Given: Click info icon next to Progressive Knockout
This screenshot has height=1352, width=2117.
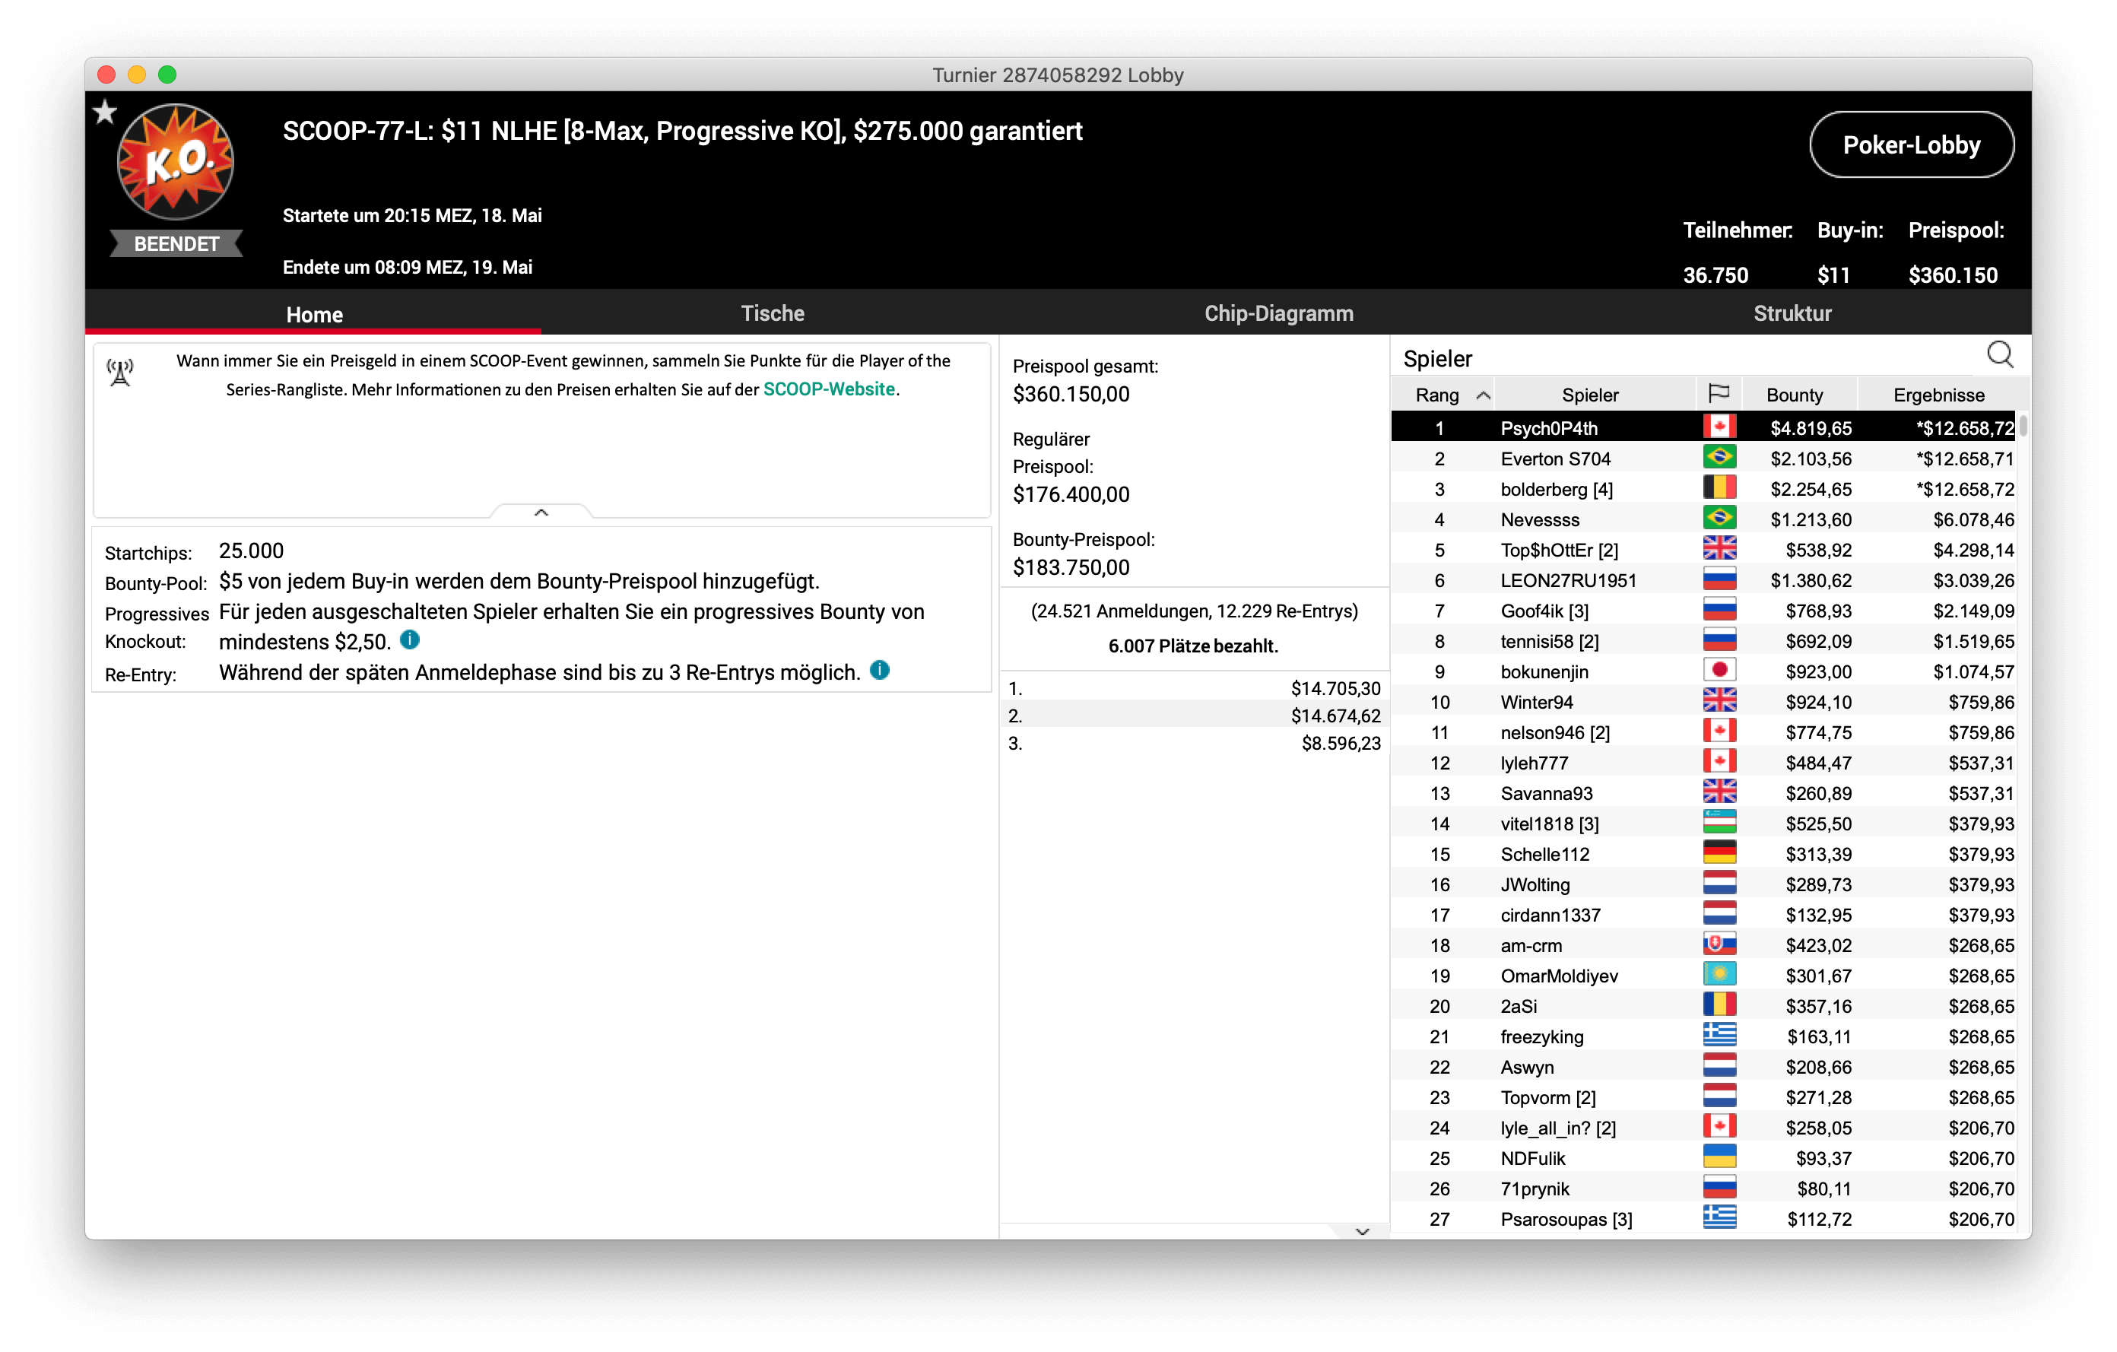Looking at the screenshot, I should click(410, 640).
